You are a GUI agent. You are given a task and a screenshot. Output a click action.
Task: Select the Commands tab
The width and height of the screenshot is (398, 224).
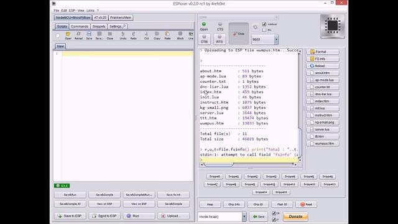80,26
